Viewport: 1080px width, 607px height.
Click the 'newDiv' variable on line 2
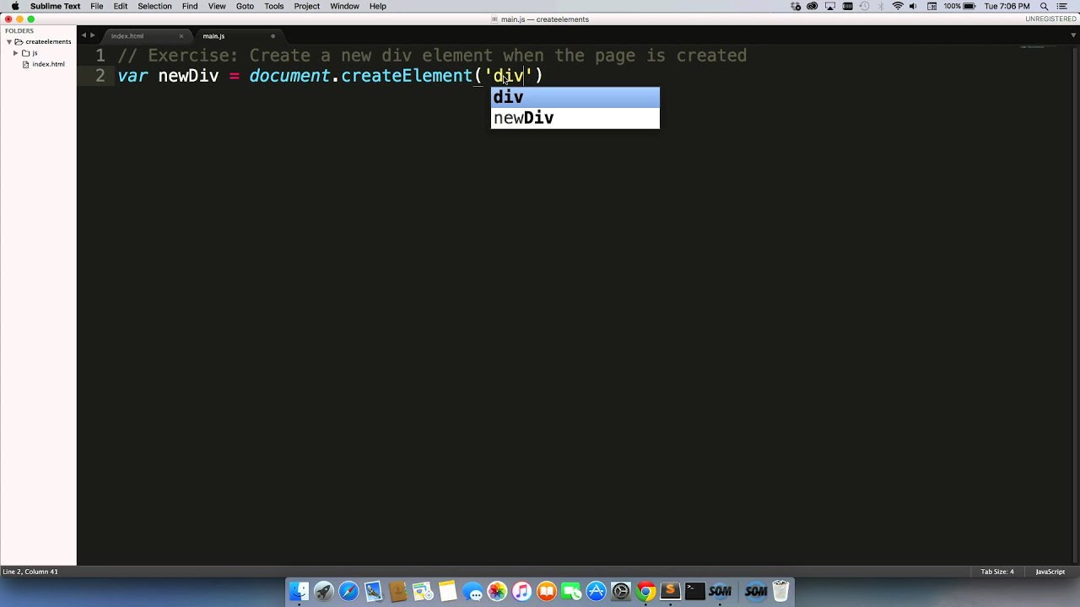tap(188, 76)
